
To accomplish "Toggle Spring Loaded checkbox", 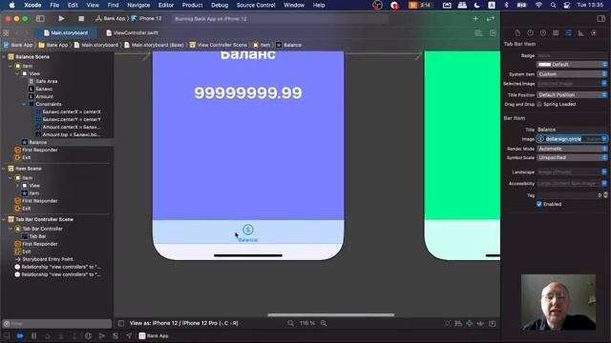I will click(x=539, y=104).
